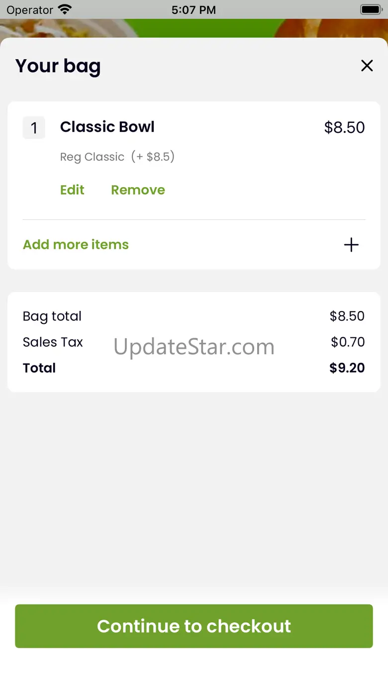Tap the Sales Tax label

[x=53, y=342]
